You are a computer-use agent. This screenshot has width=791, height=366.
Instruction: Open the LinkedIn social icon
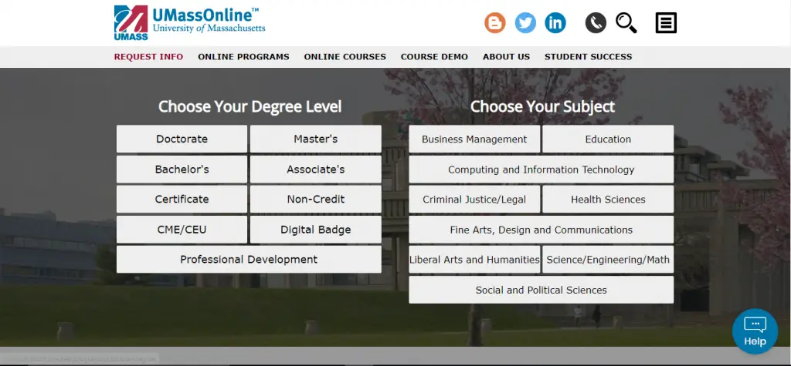pyautogui.click(x=555, y=23)
